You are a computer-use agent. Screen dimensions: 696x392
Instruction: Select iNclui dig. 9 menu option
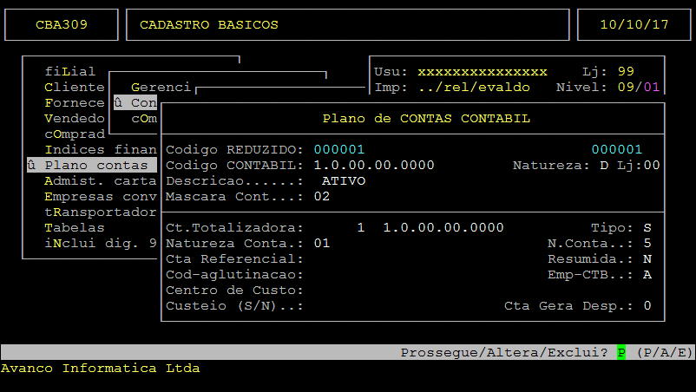pyautogui.click(x=100, y=243)
